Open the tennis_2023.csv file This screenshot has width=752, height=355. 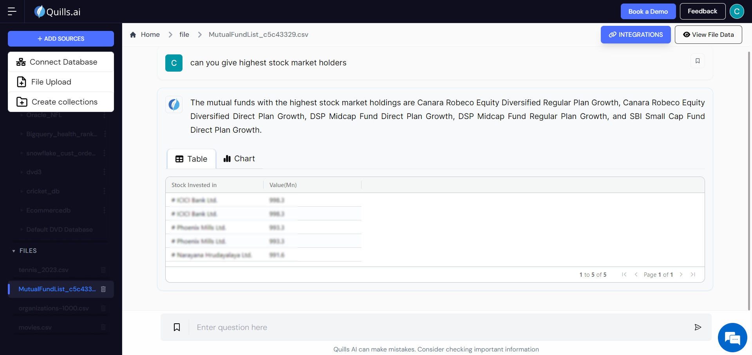pos(43,270)
